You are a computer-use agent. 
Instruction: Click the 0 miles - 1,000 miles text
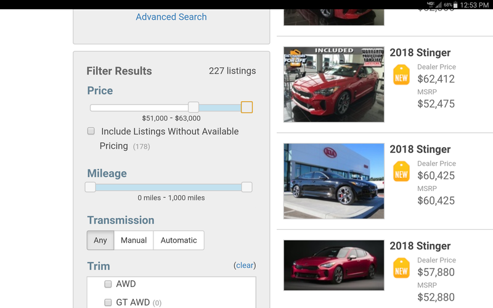[x=171, y=198]
